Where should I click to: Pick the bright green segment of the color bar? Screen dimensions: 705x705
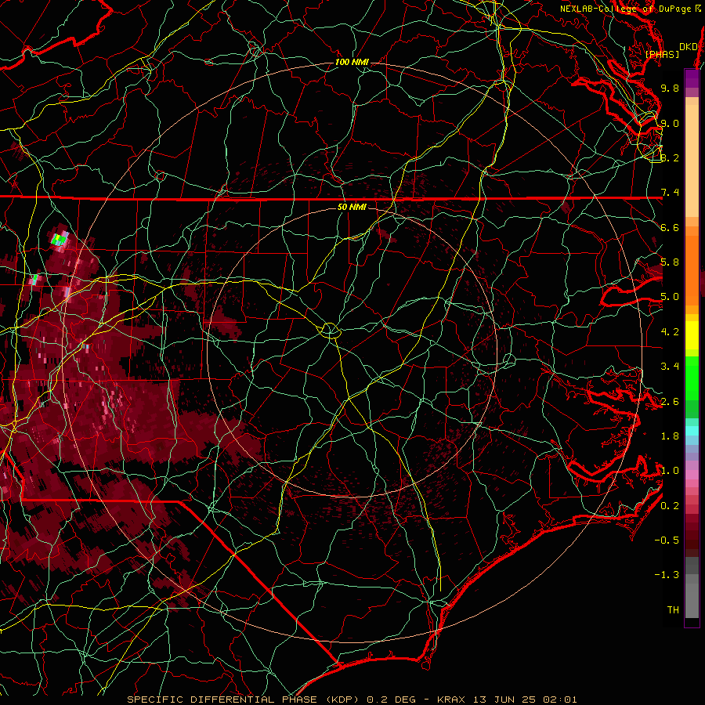coord(692,377)
